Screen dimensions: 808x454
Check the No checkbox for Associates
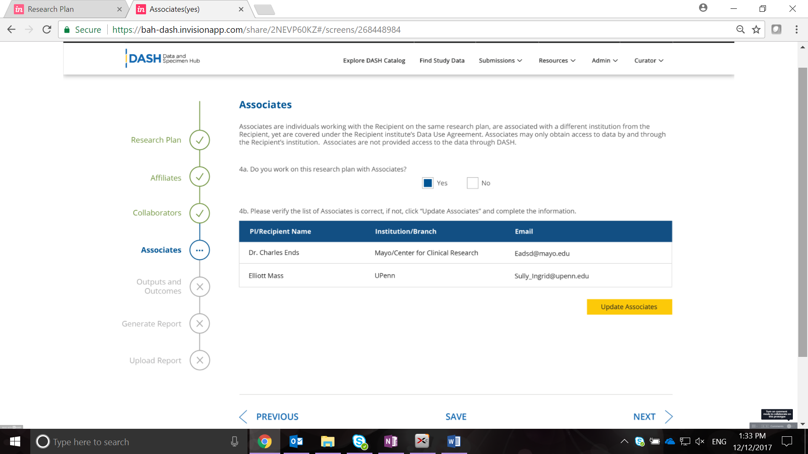pos(472,183)
